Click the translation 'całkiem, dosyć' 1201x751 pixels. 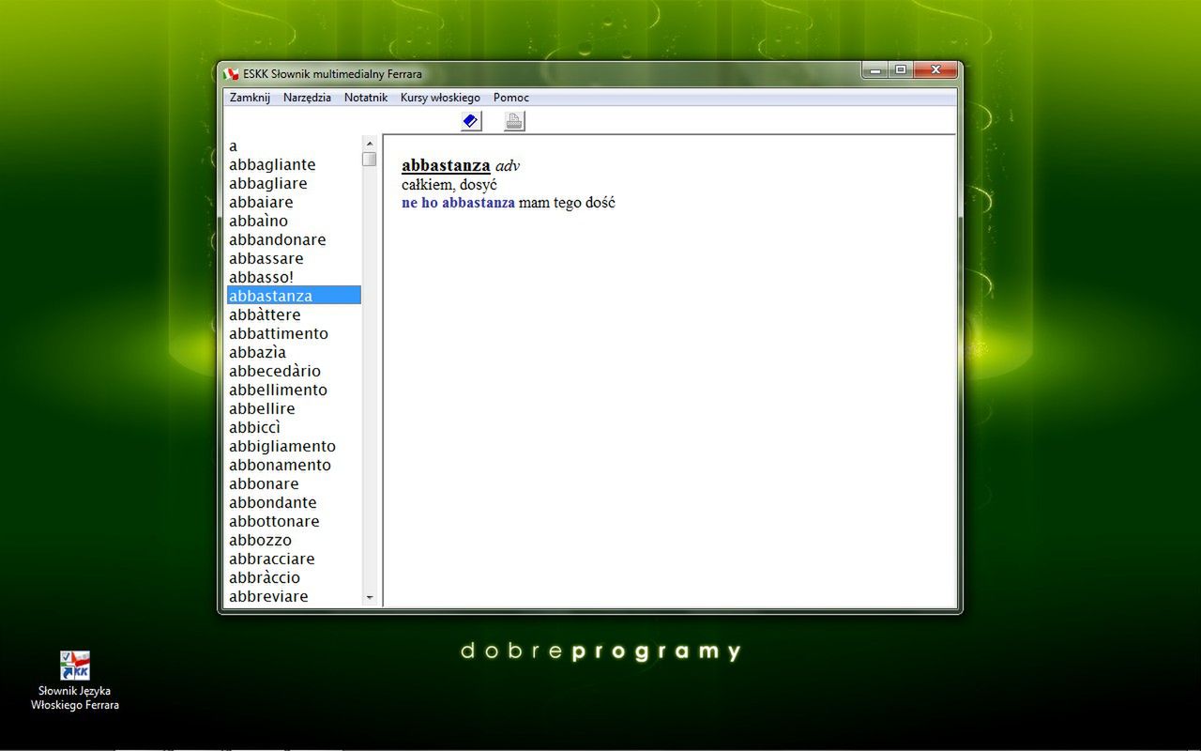click(449, 185)
